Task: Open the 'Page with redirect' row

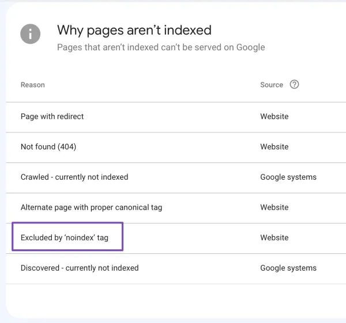Action: tap(52, 116)
